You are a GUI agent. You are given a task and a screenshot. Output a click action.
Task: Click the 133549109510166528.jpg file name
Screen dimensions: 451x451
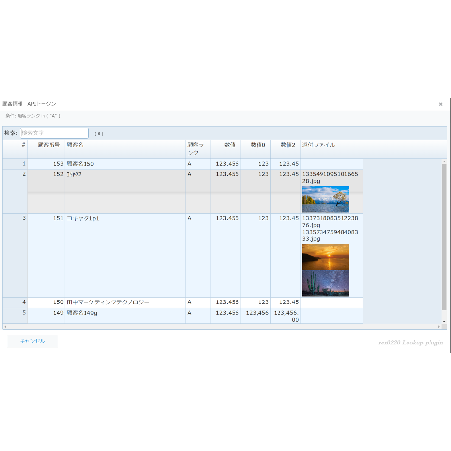click(330, 178)
